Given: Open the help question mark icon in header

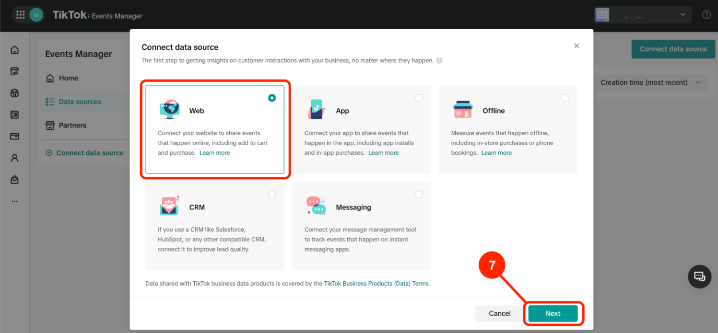Looking at the screenshot, I should pyautogui.click(x=706, y=14).
